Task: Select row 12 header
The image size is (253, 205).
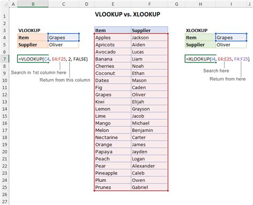Action: click(4, 95)
